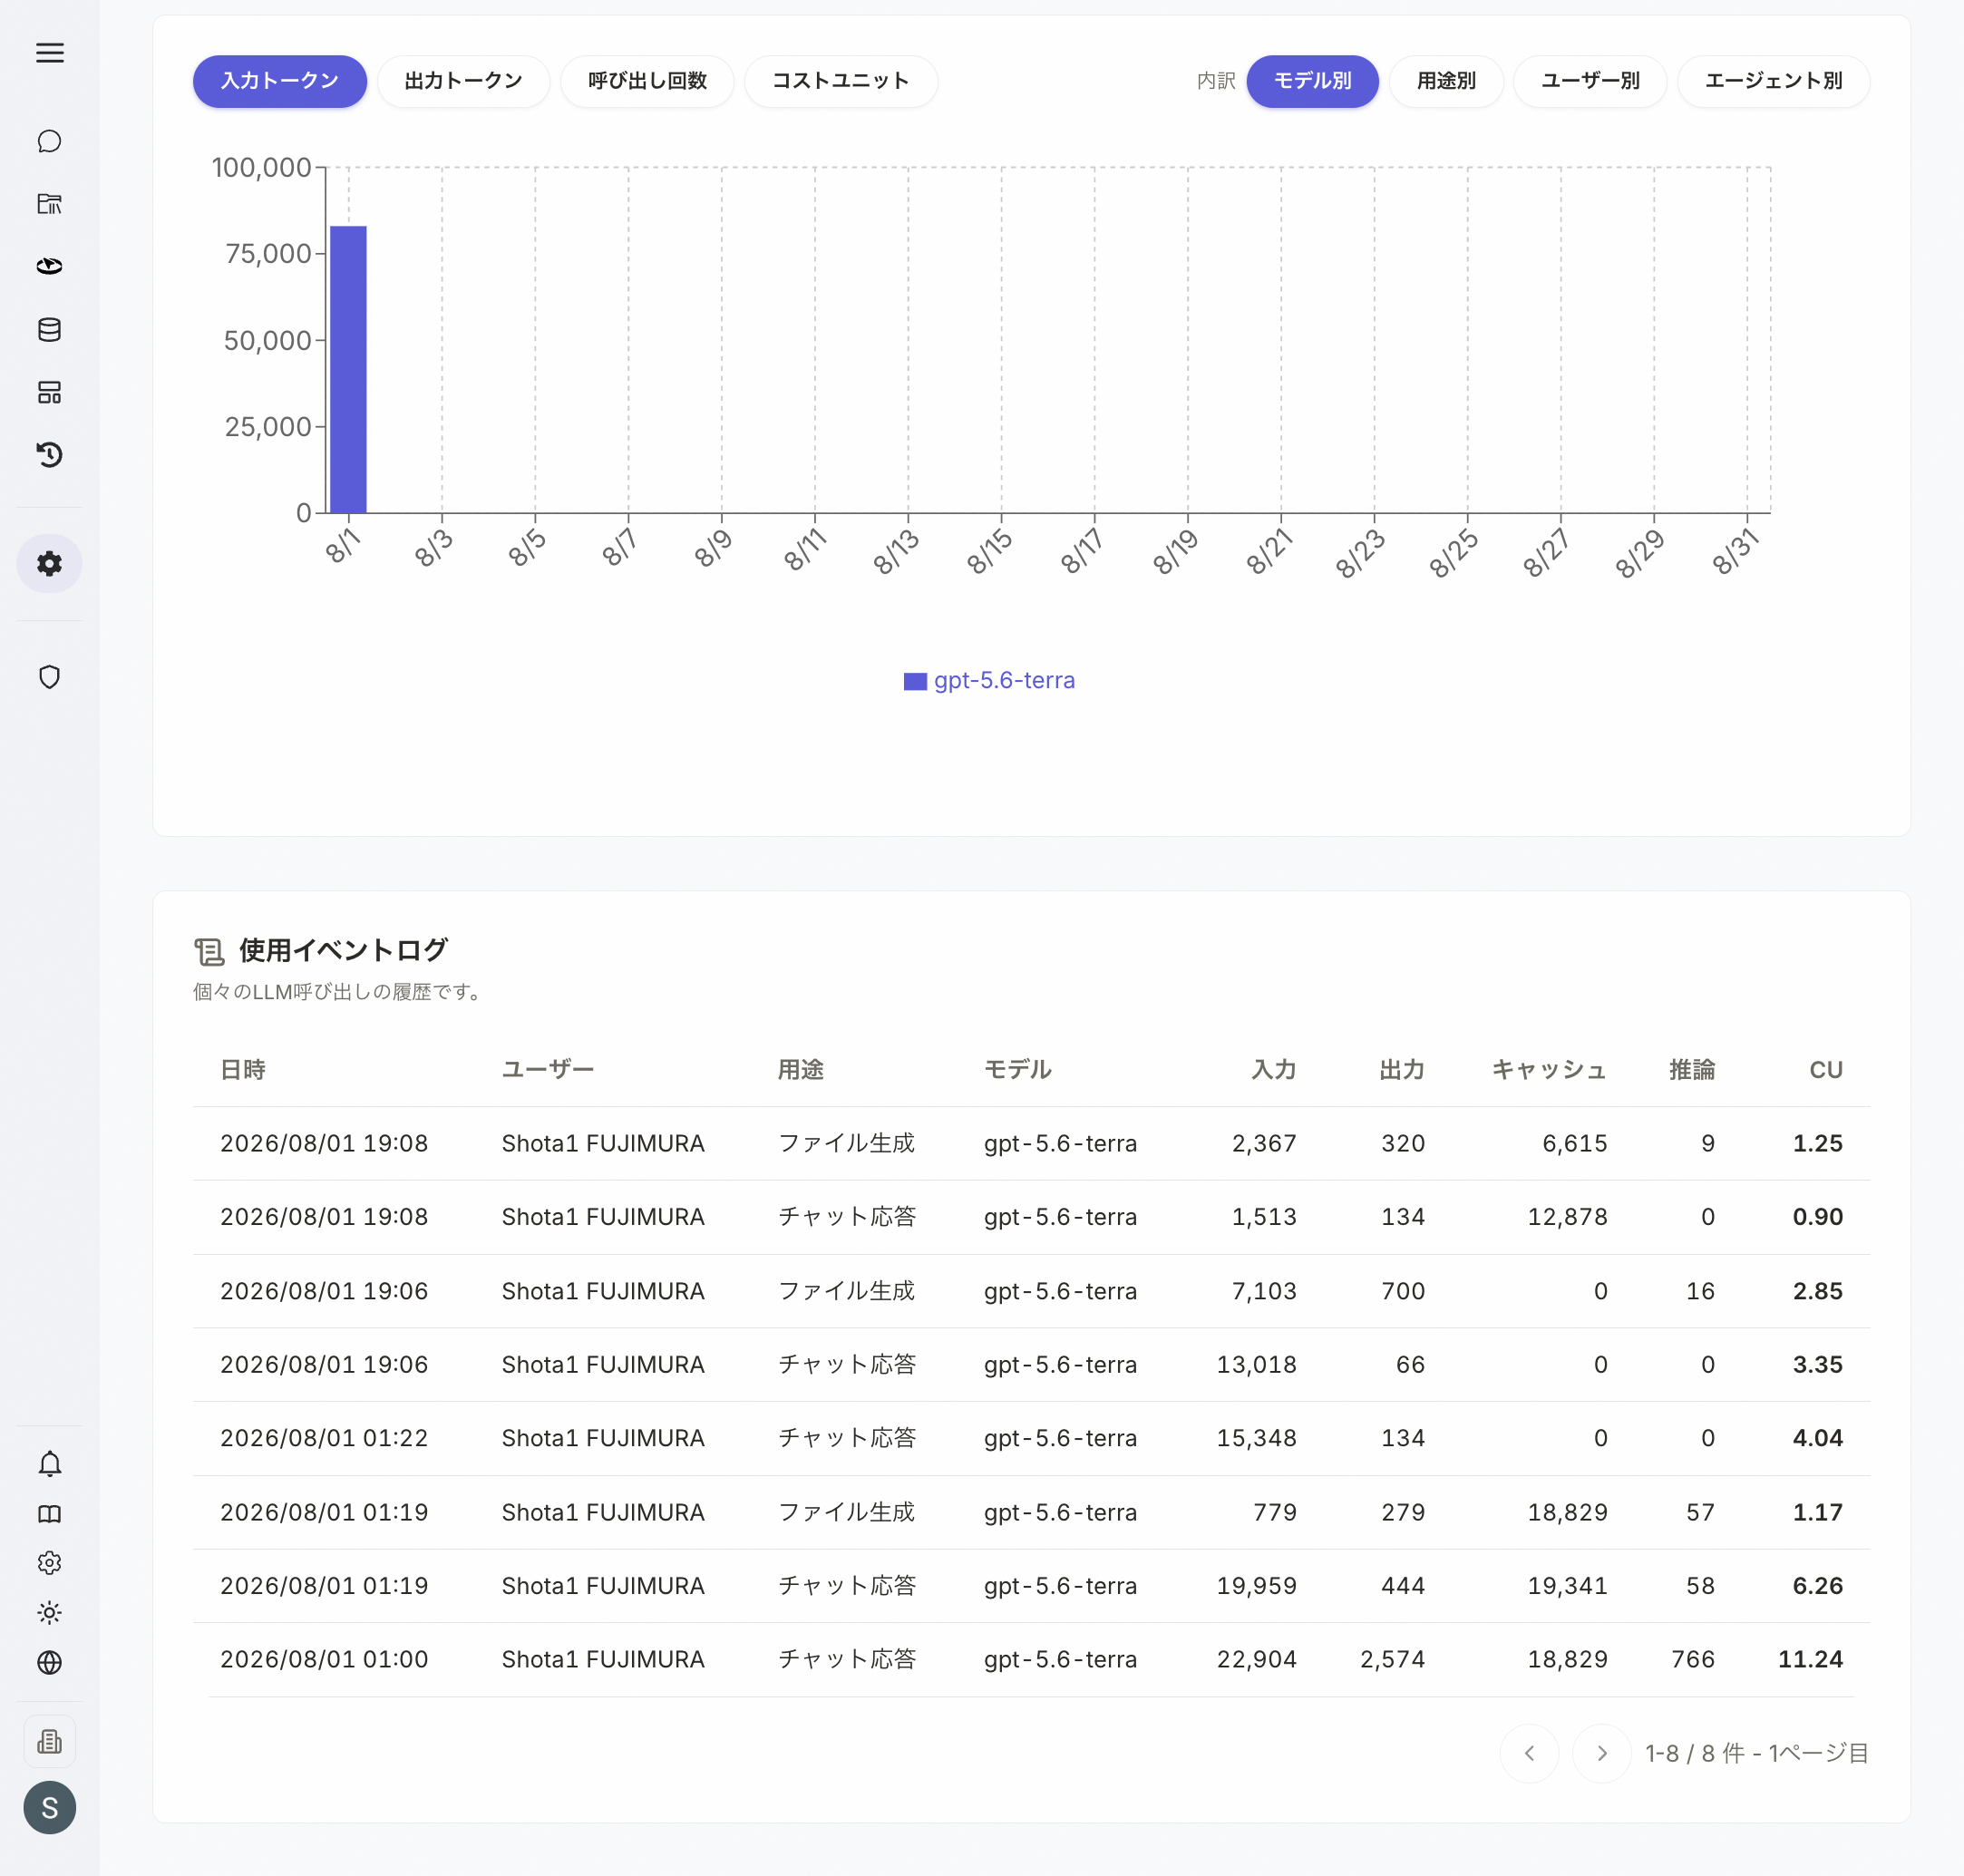Go to previous page of event log
This screenshot has height=1876, width=1964.
click(1529, 1753)
